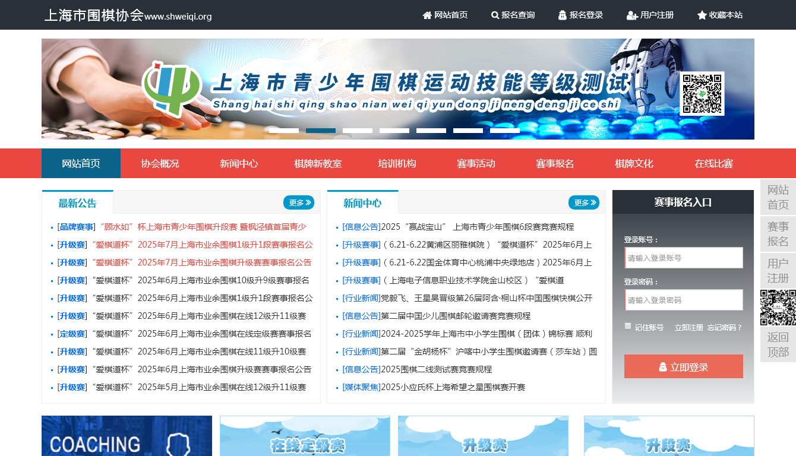Click the floating sidebar QR code
This screenshot has width=796, height=456.
778,308
